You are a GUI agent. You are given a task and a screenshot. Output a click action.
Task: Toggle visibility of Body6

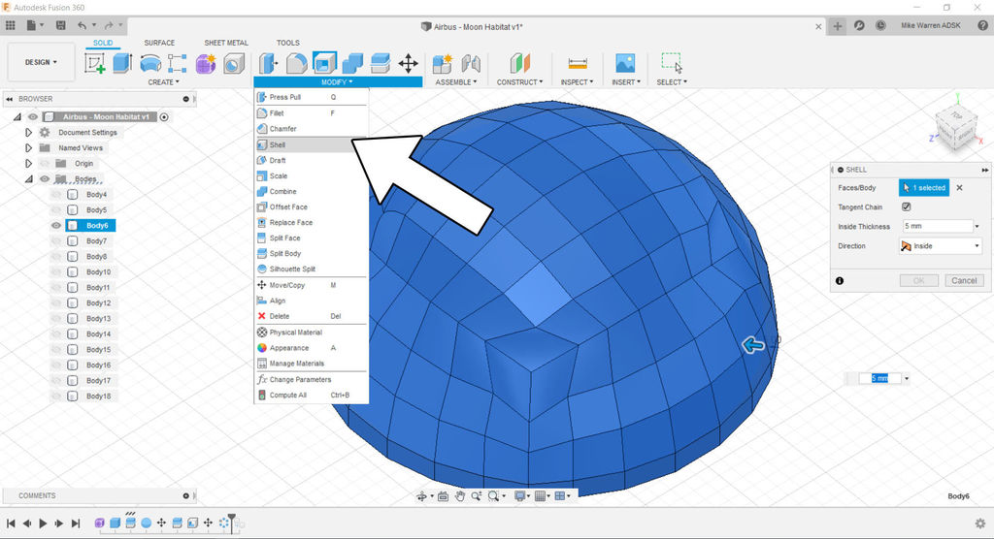[x=55, y=226]
